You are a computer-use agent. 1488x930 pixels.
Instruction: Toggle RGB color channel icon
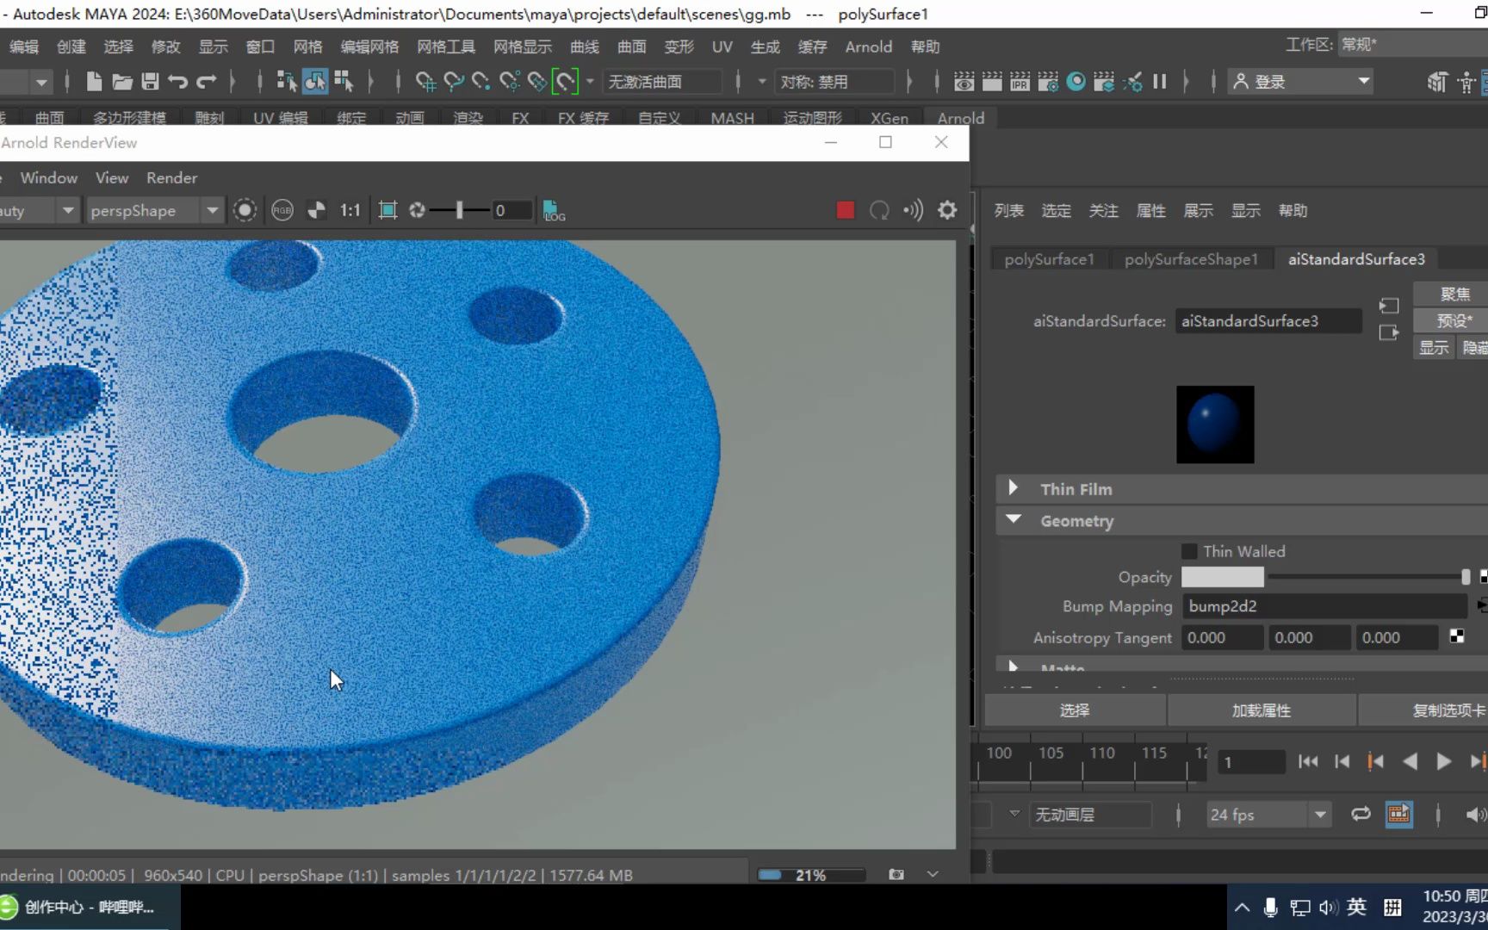pyautogui.click(x=282, y=210)
